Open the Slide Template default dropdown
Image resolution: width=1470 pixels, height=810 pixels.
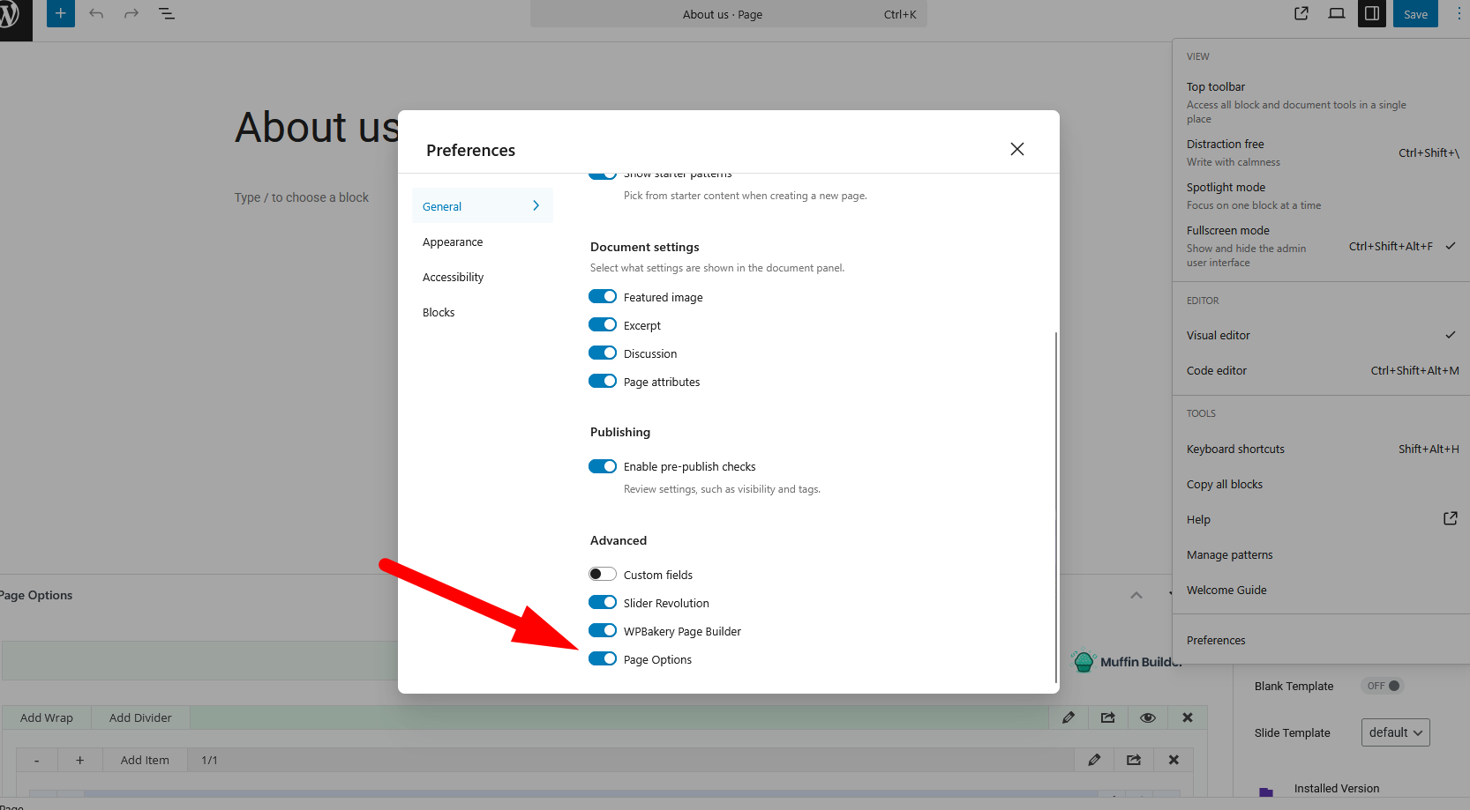click(x=1395, y=732)
